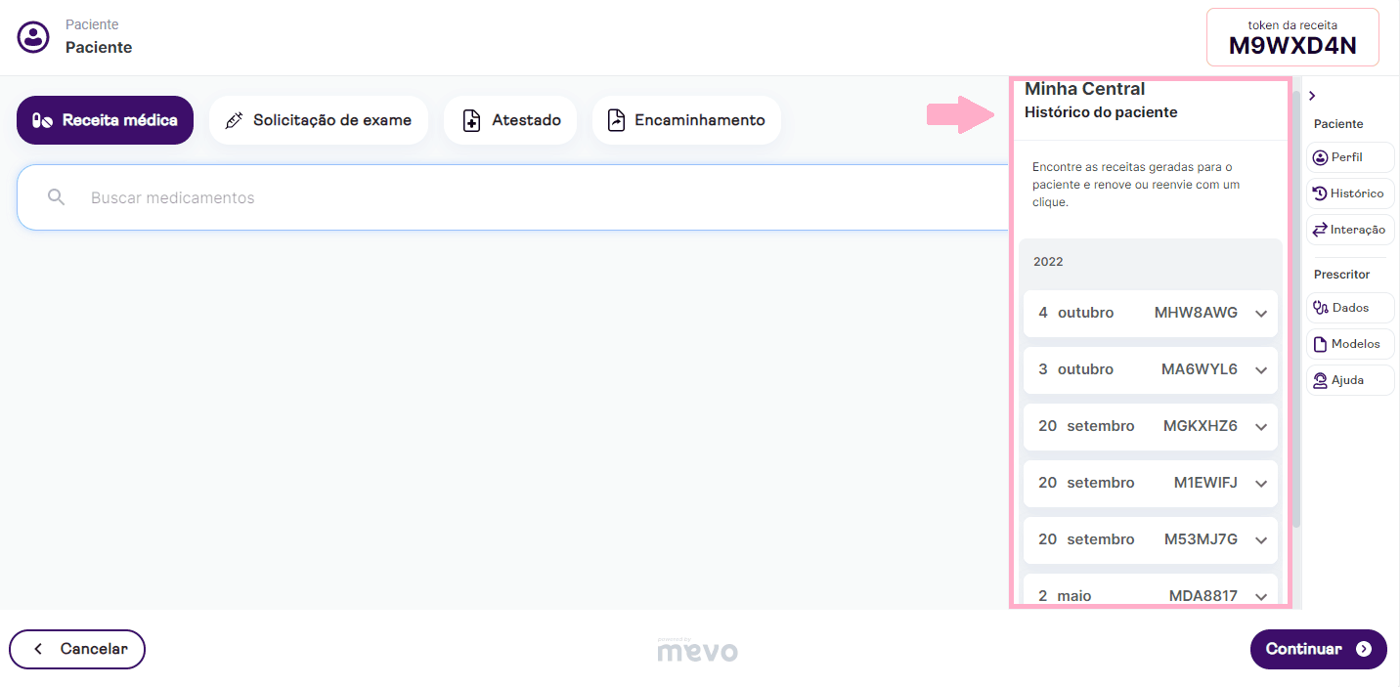Click the patient avatar icon
Viewport: 1400px width, 687px height.
[x=33, y=37]
